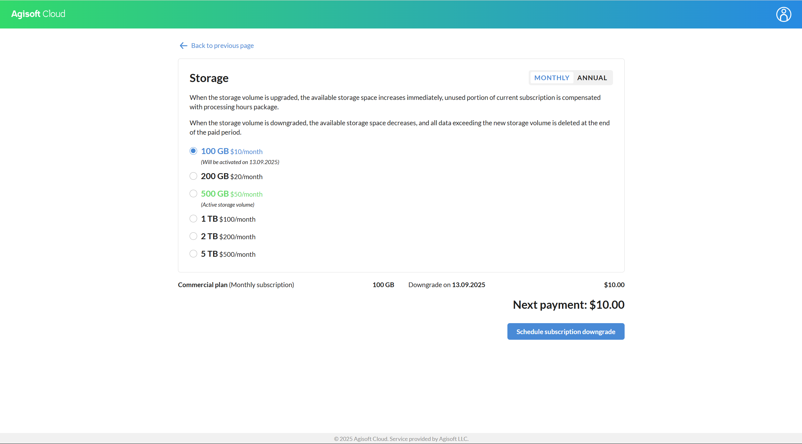Viewport: 802px width, 444px height.
Task: Open the user account profile icon
Action: click(x=783, y=14)
